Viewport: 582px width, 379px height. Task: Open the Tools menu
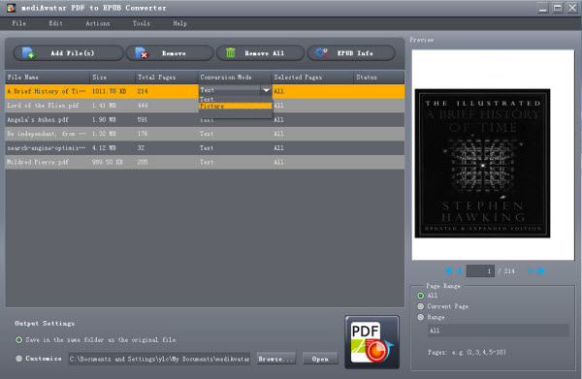click(x=142, y=23)
